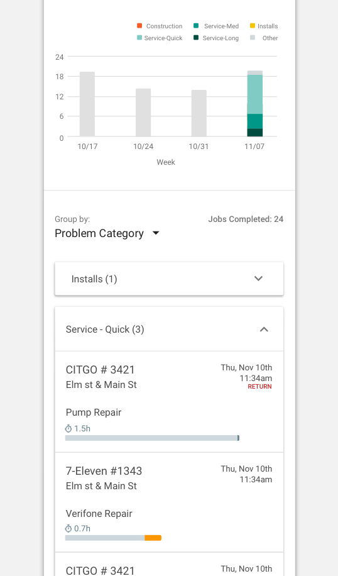Click the 1.5h duration value

82,429
